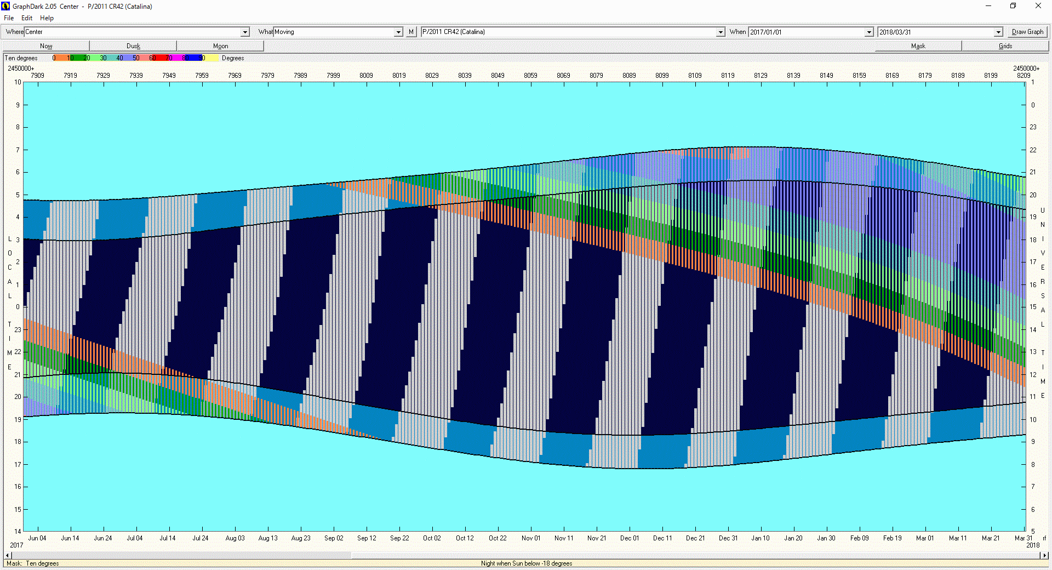Open the comet name dropdown list
Viewport: 1052px width, 570px height.
[721, 32]
